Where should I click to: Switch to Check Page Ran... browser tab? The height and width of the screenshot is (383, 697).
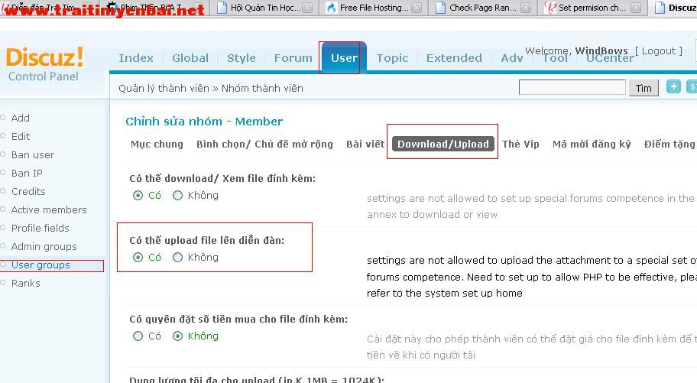click(481, 8)
